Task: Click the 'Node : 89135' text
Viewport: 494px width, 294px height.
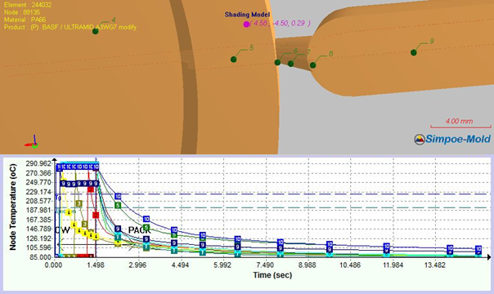Action: pyautogui.click(x=22, y=12)
